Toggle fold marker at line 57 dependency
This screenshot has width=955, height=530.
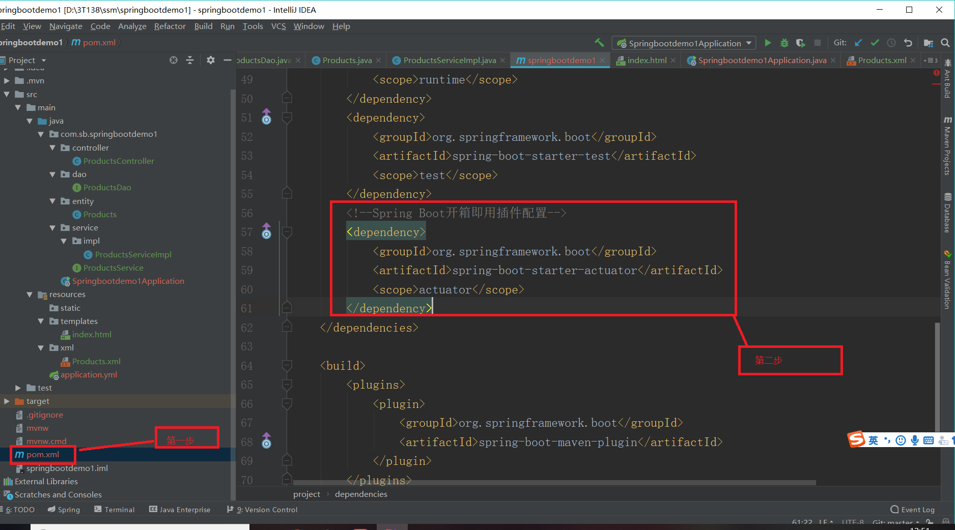[x=287, y=232]
